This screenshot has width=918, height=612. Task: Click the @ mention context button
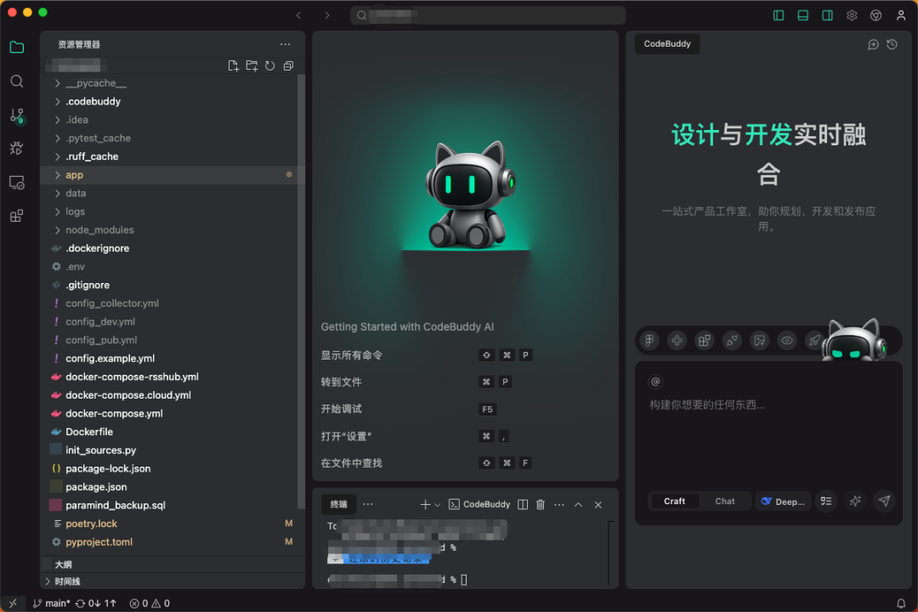(x=655, y=382)
